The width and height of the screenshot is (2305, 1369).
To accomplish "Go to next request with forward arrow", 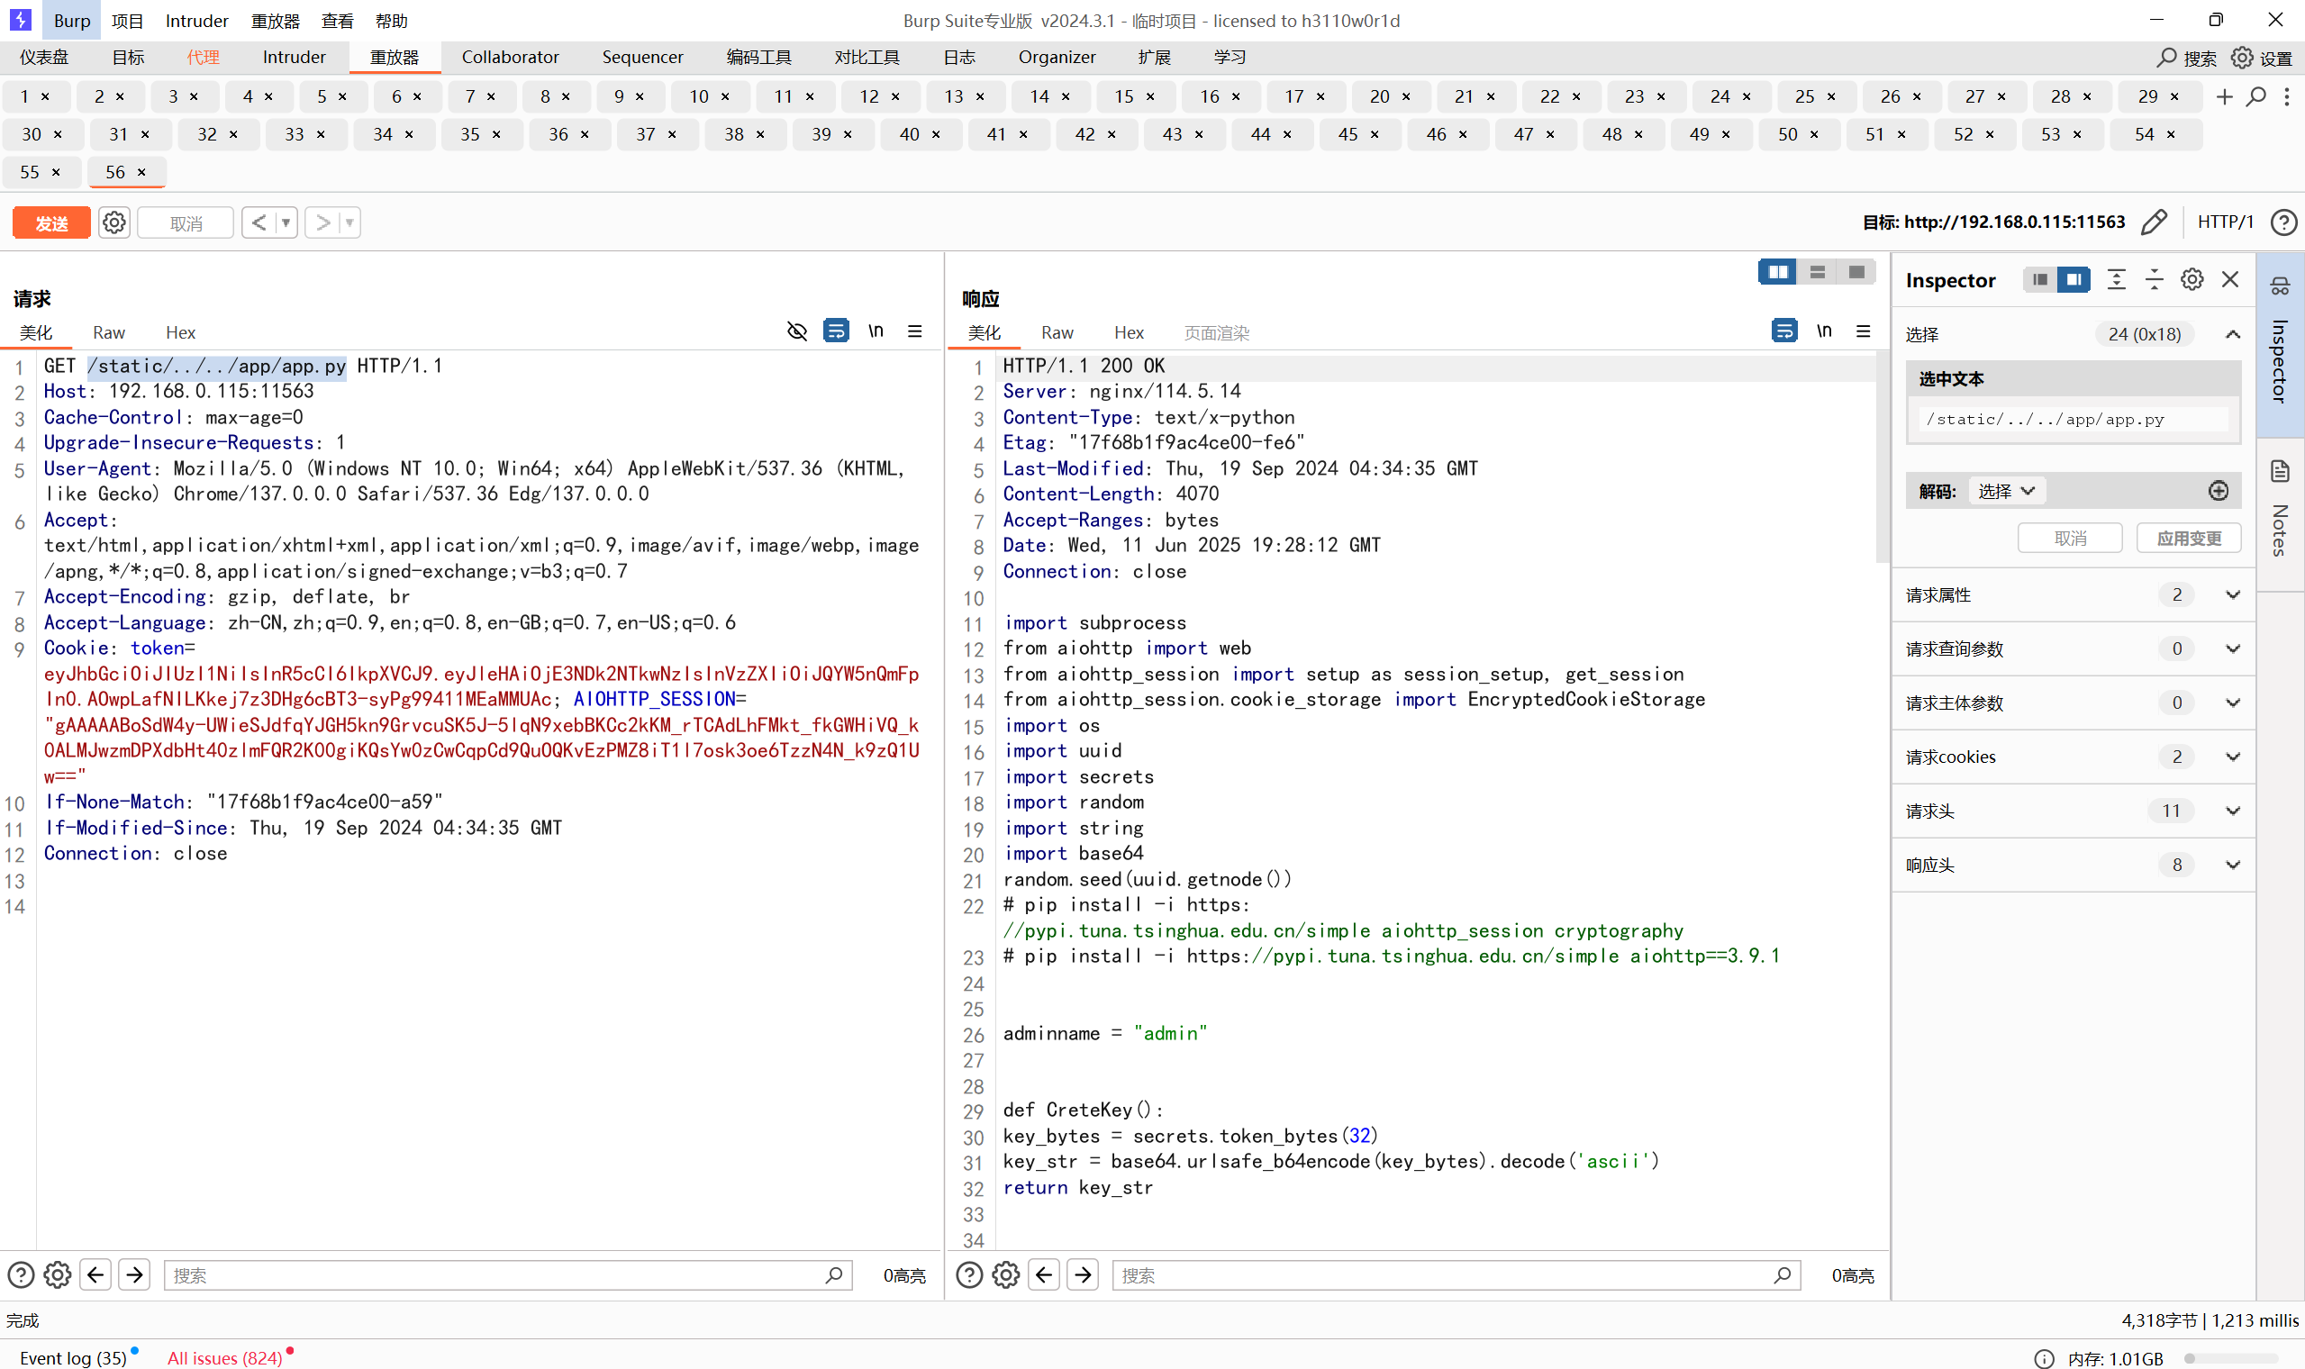I will (322, 222).
